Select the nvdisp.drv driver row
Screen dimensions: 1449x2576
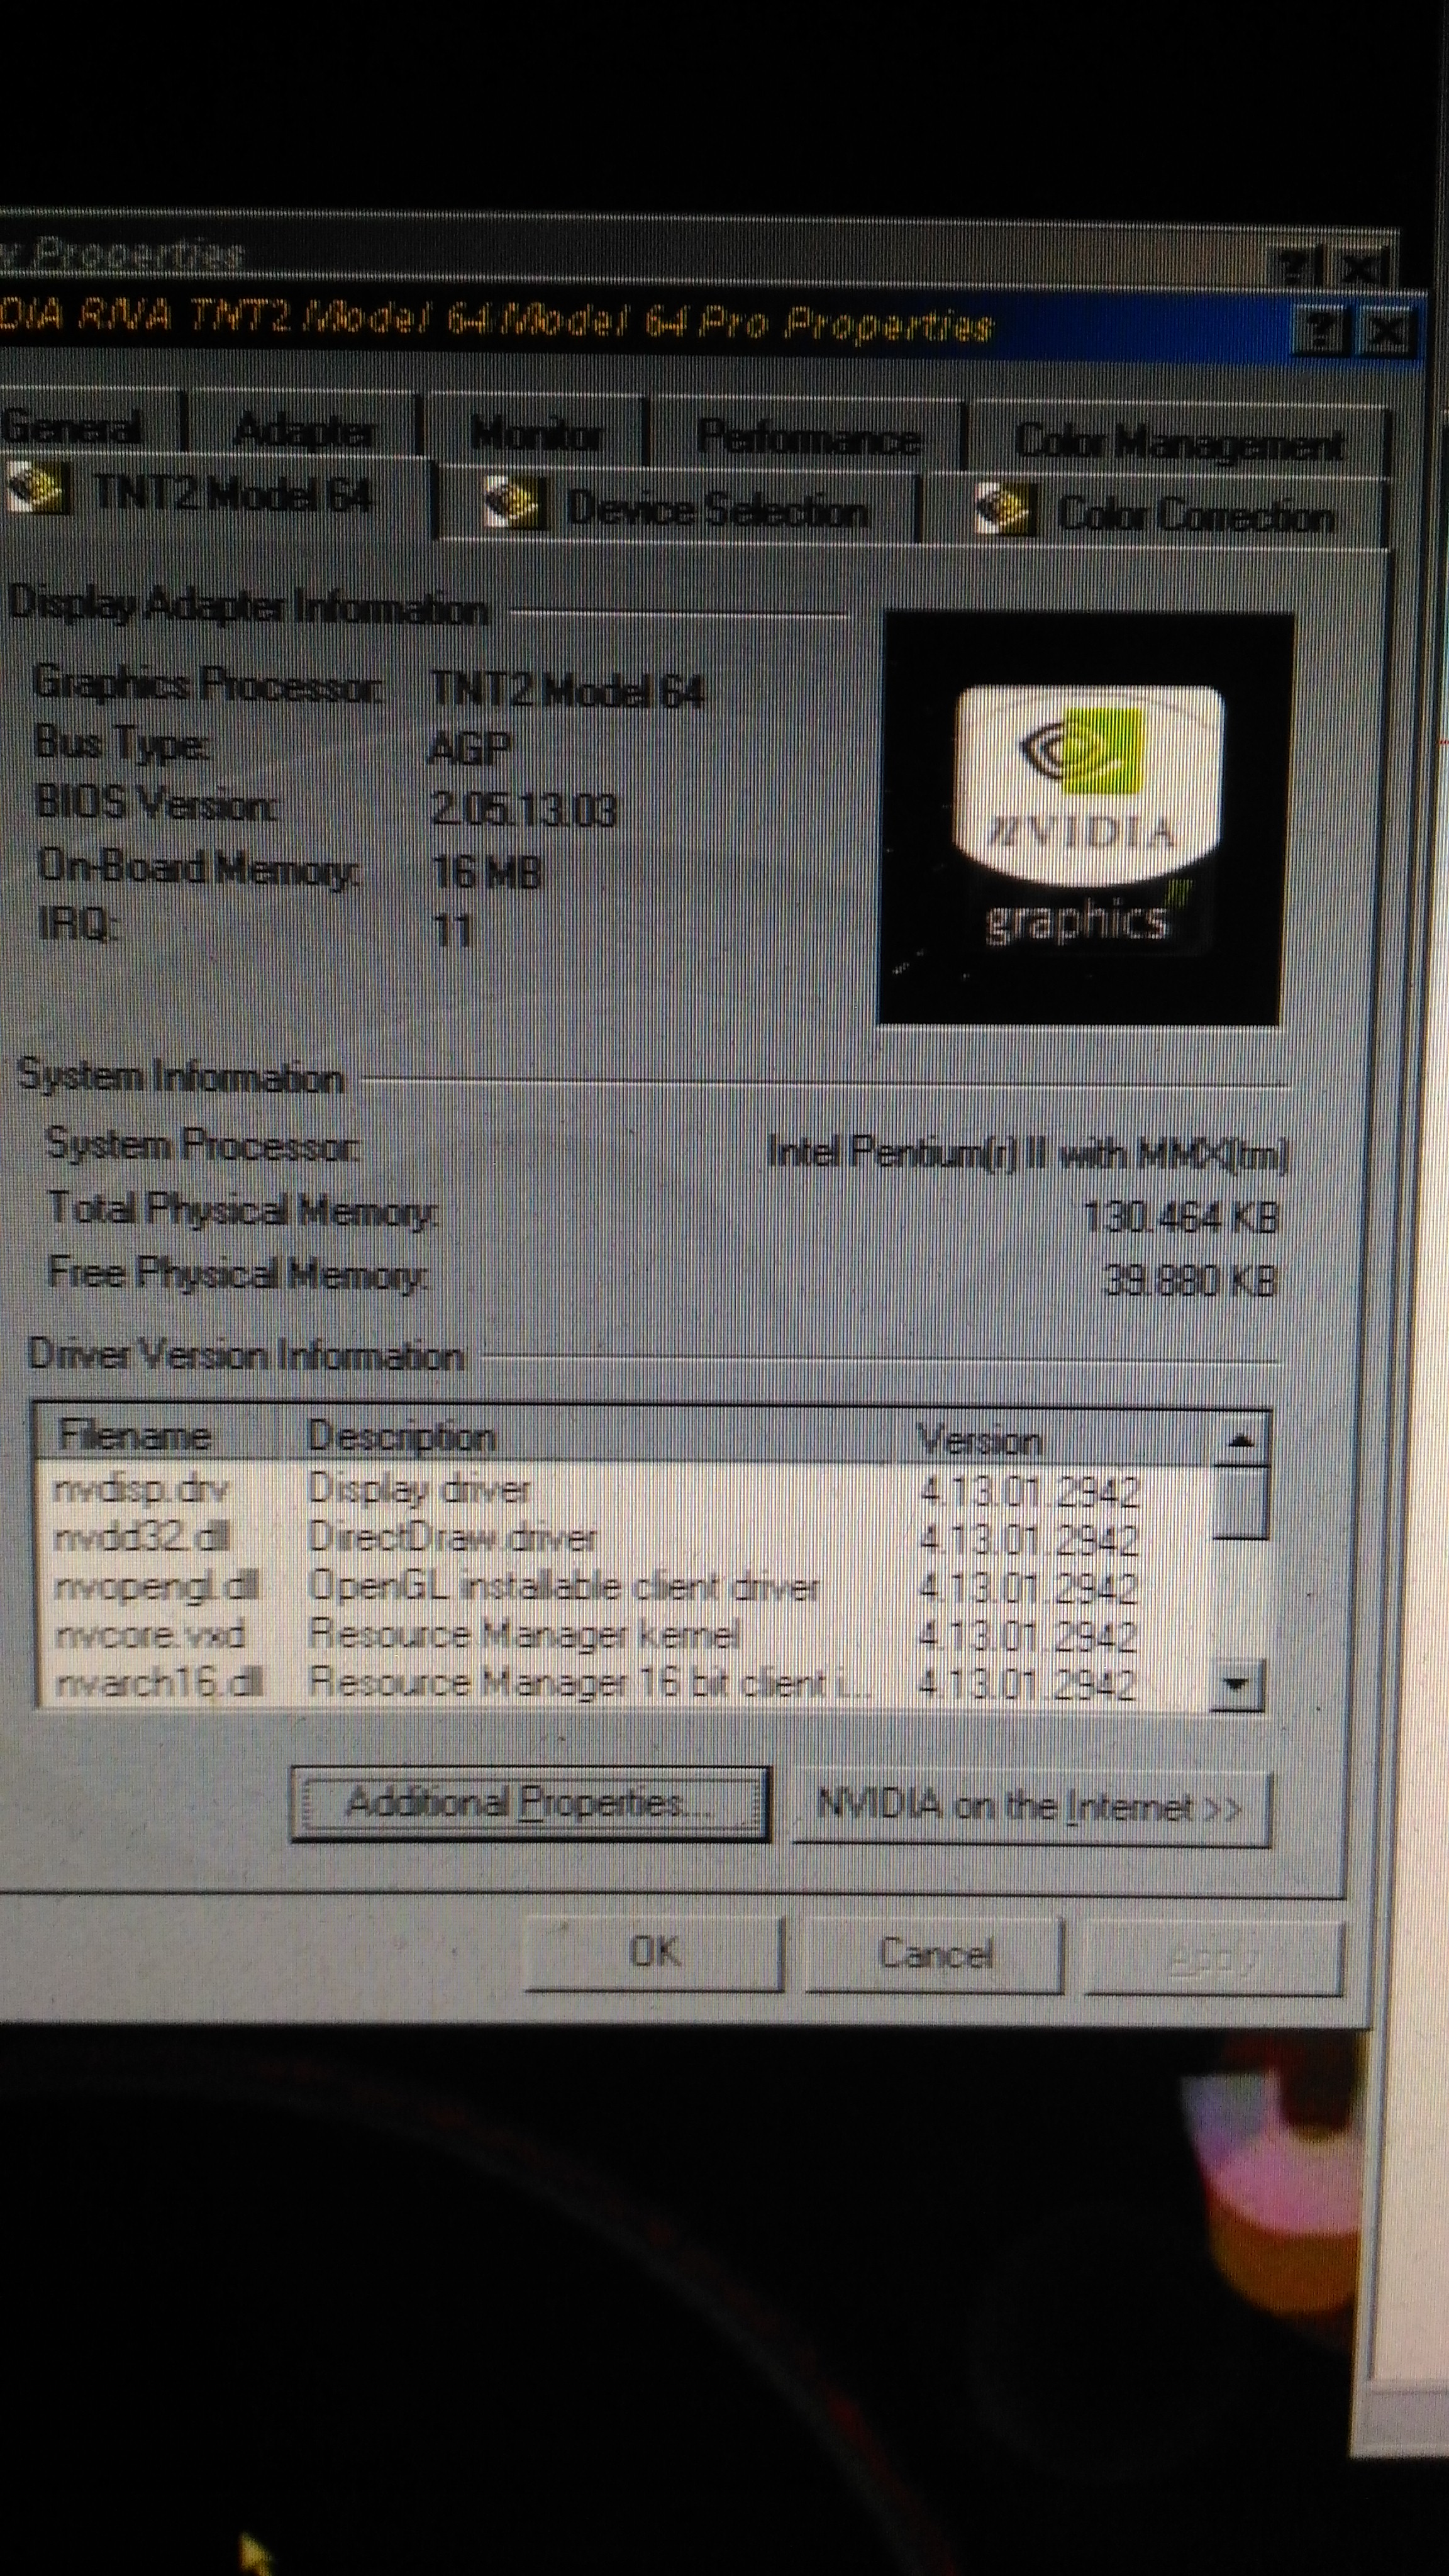click(x=625, y=1490)
